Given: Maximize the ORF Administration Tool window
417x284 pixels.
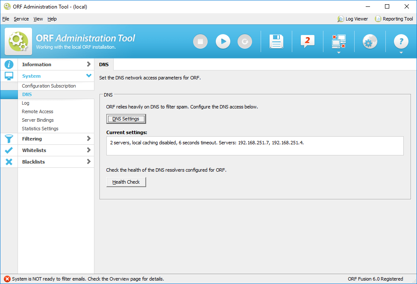Looking at the screenshot, I should (x=387, y=6).
